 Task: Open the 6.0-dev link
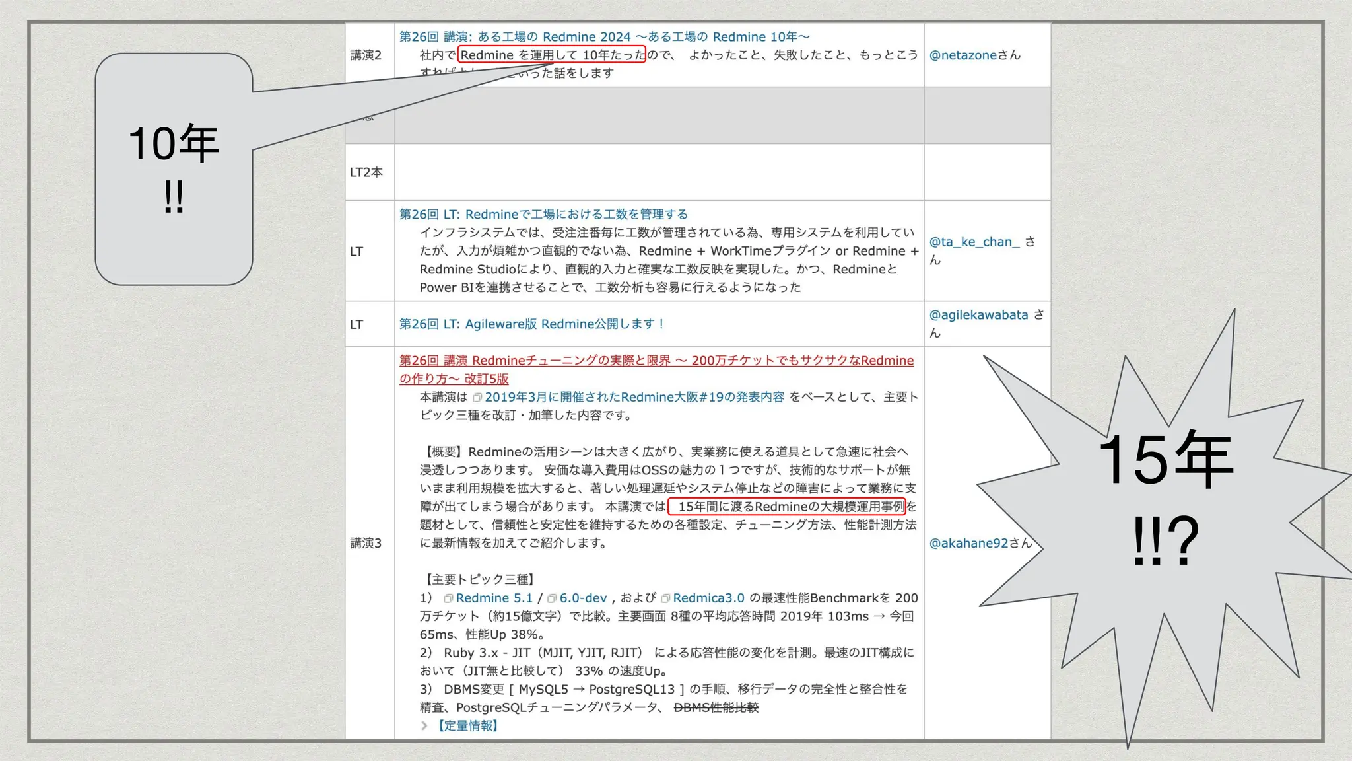[583, 598]
